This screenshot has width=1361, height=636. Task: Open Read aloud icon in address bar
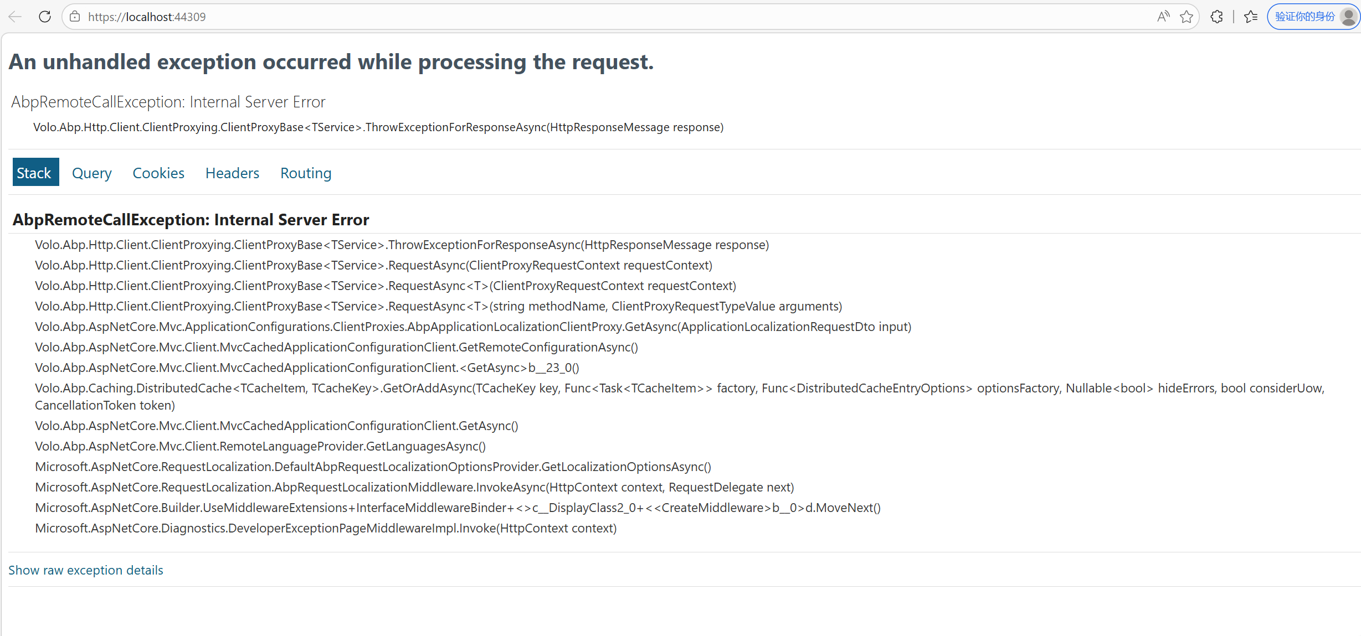coord(1163,17)
